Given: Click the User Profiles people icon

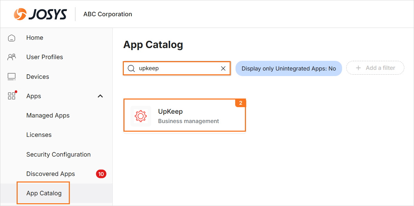Looking at the screenshot, I should coord(12,57).
